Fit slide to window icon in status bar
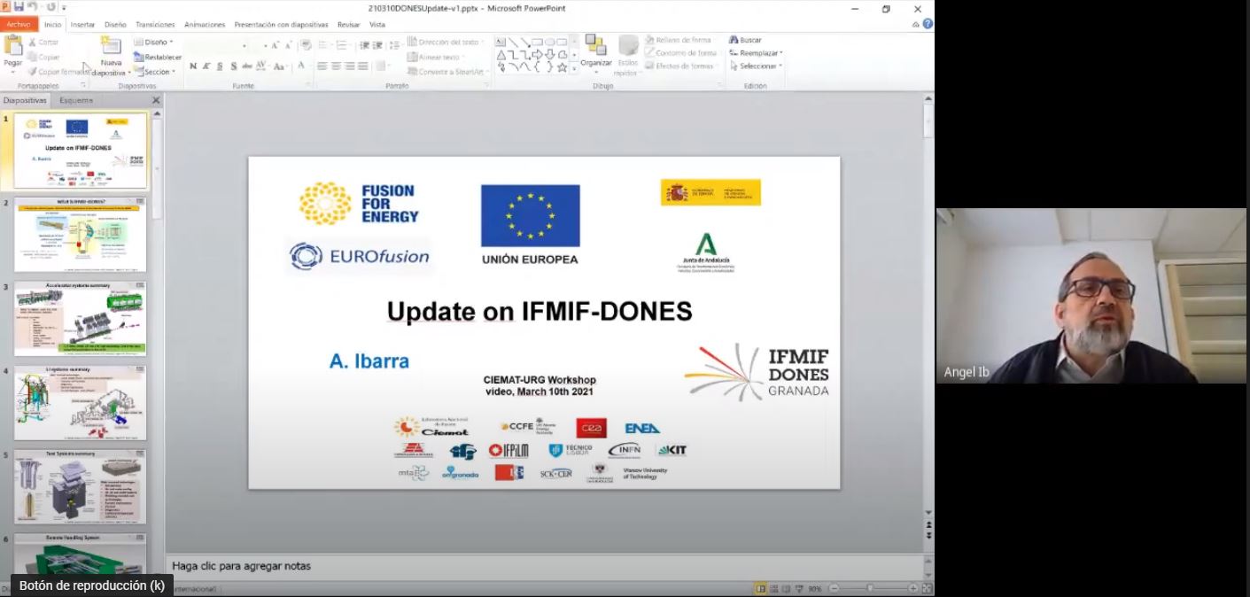1250x597 pixels. [926, 589]
